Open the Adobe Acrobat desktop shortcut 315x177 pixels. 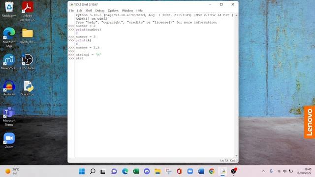click(28, 11)
